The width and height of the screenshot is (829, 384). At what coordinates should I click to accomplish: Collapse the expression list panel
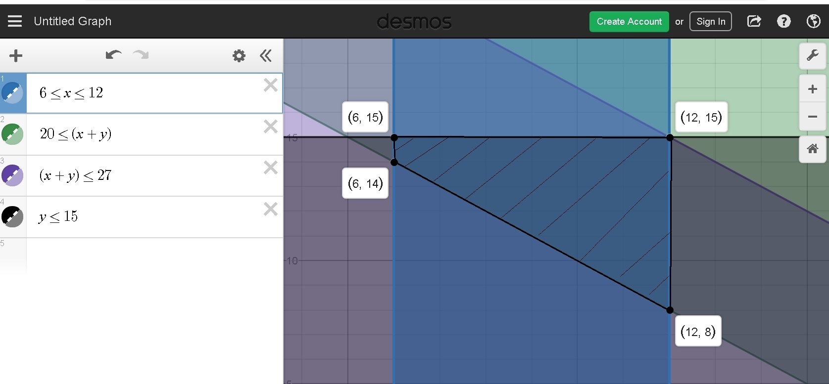tap(266, 55)
